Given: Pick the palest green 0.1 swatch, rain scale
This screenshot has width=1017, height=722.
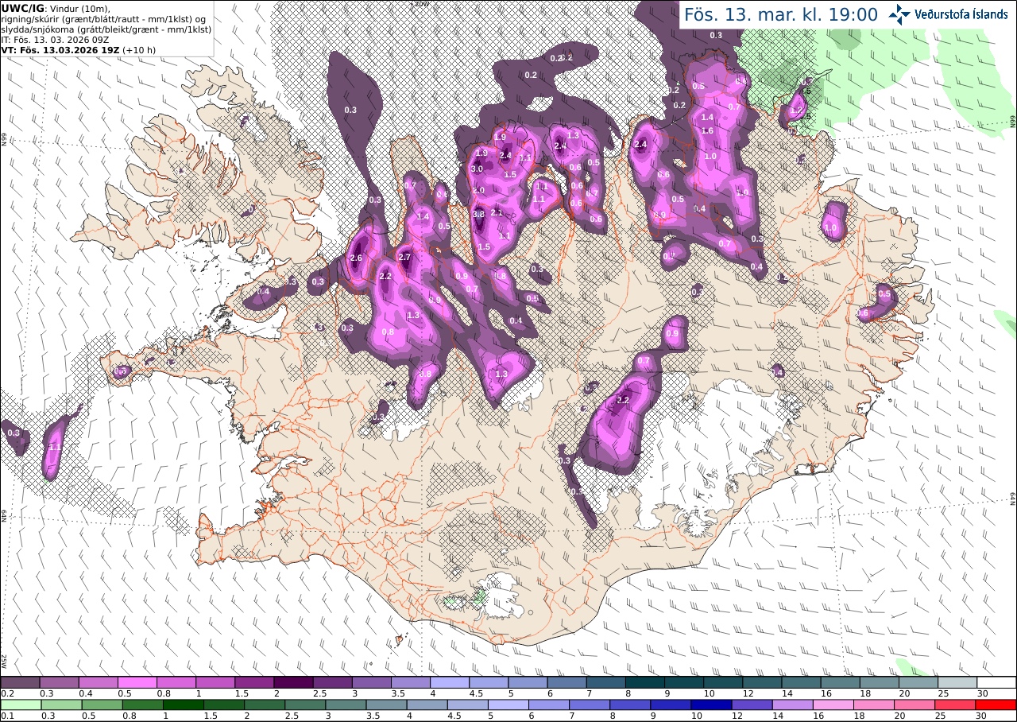Looking at the screenshot, I should click(x=20, y=705).
